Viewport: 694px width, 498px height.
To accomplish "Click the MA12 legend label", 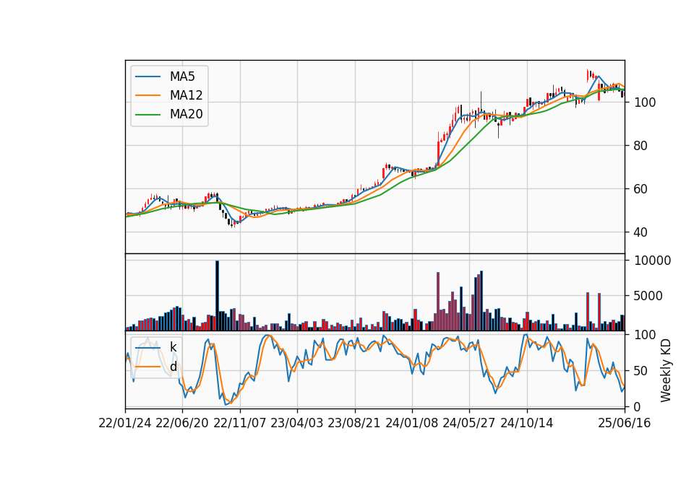I will tap(186, 95).
